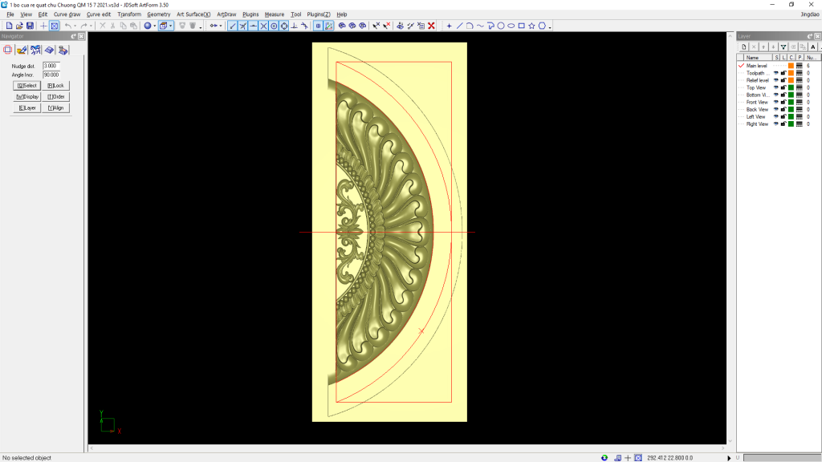Open the Redo history dropdown arrow

pos(91,26)
